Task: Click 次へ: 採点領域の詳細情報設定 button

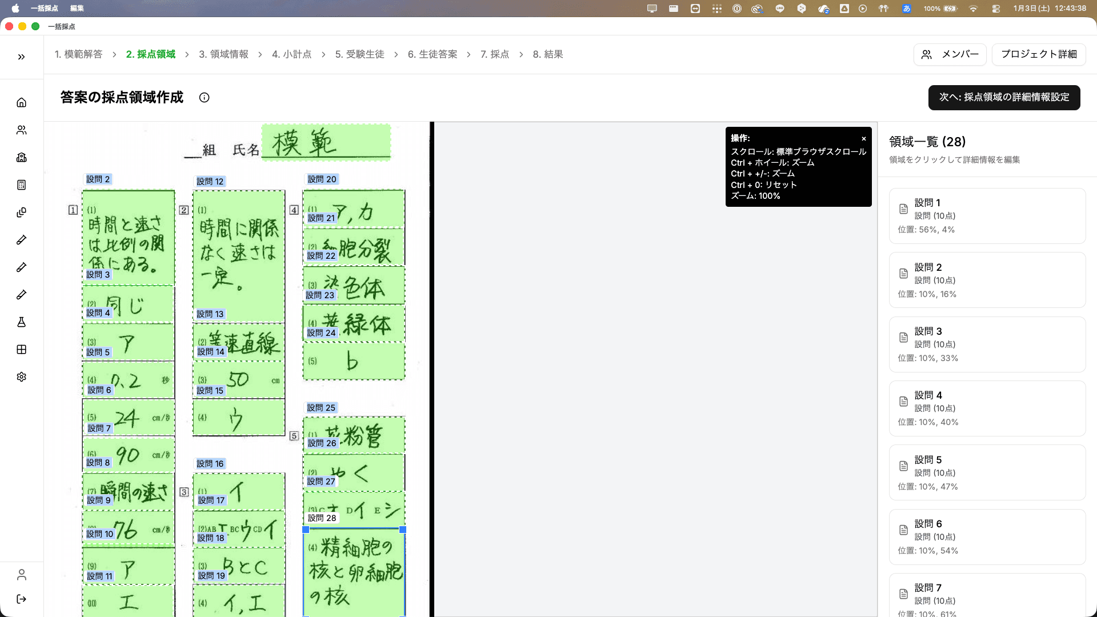Action: tap(1004, 98)
